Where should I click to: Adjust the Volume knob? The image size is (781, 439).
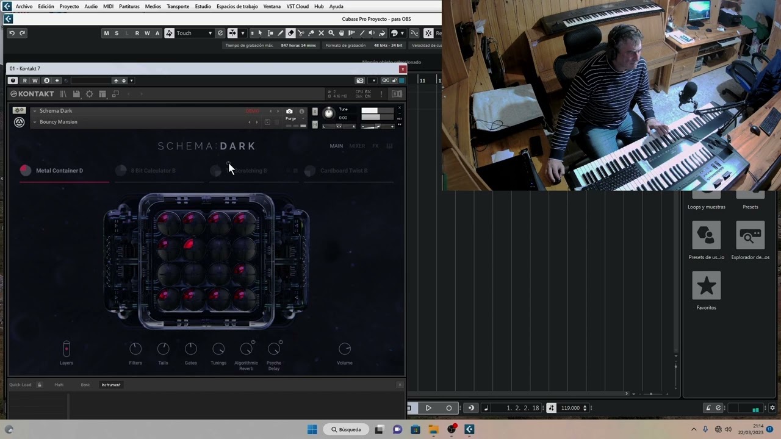345,349
